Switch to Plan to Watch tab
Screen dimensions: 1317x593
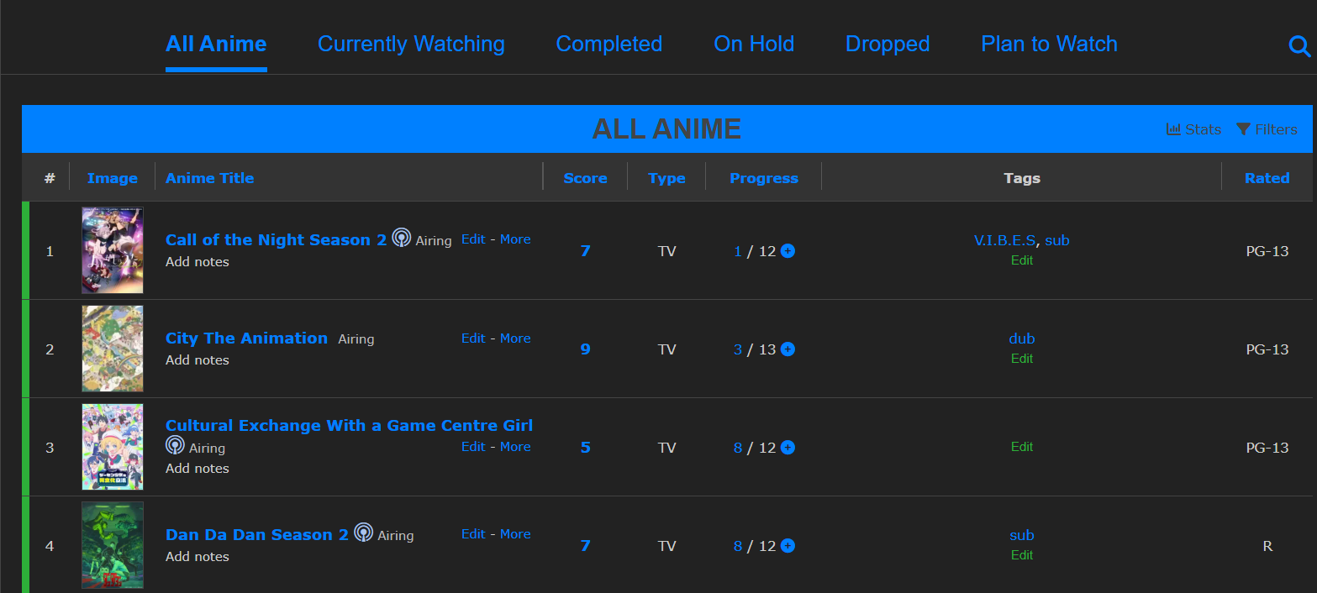[1049, 44]
